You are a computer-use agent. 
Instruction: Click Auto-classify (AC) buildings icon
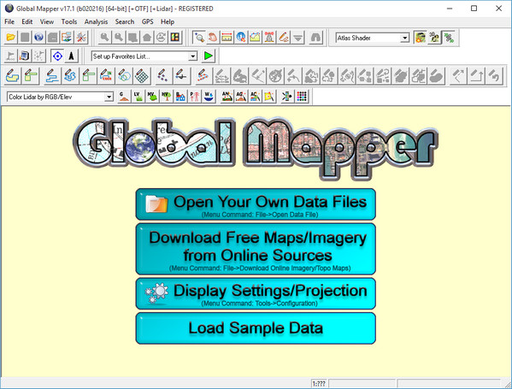(255, 97)
